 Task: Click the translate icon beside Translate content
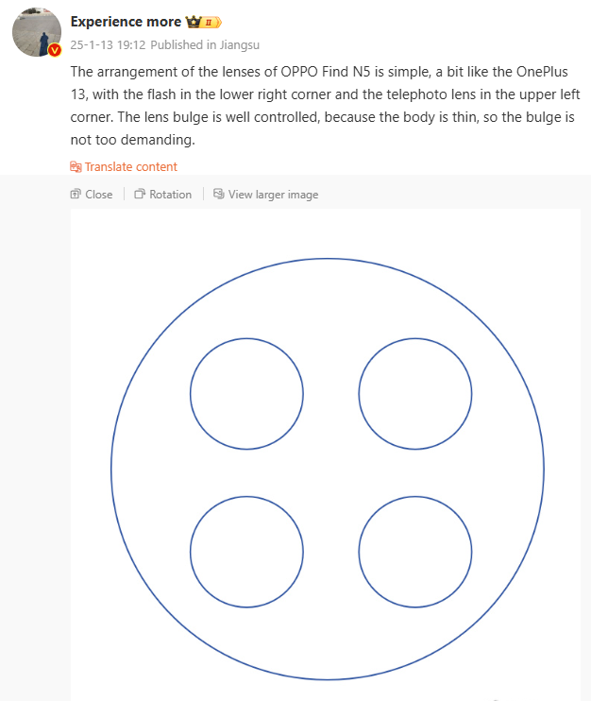pos(76,167)
